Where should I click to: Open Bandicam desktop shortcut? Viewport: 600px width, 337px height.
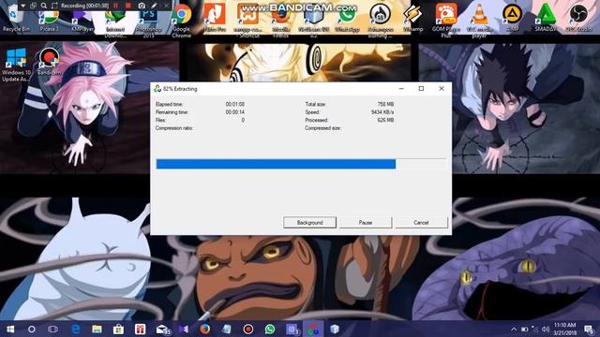49,61
